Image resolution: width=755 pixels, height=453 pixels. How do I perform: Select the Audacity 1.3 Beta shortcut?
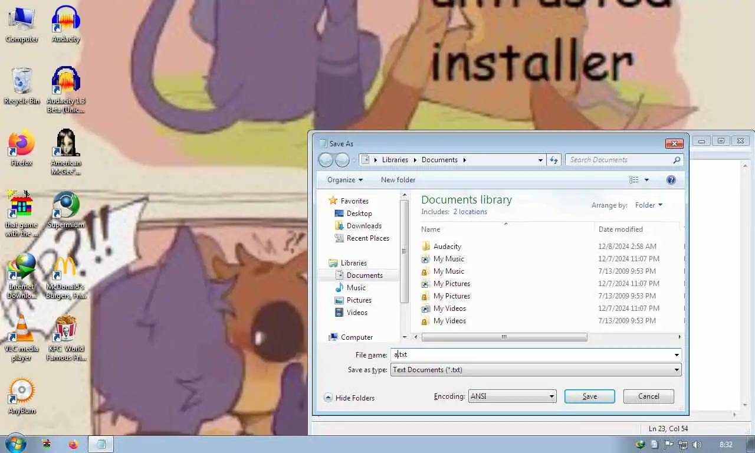pyautogui.click(x=65, y=90)
